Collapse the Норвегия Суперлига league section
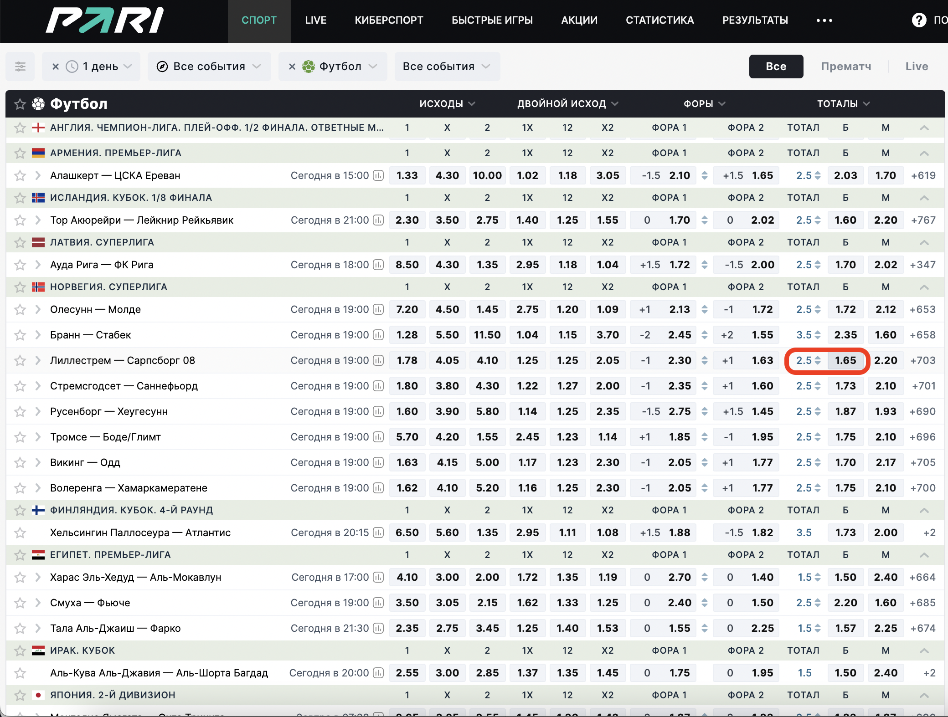Viewport: 948px width, 717px height. coord(924,287)
